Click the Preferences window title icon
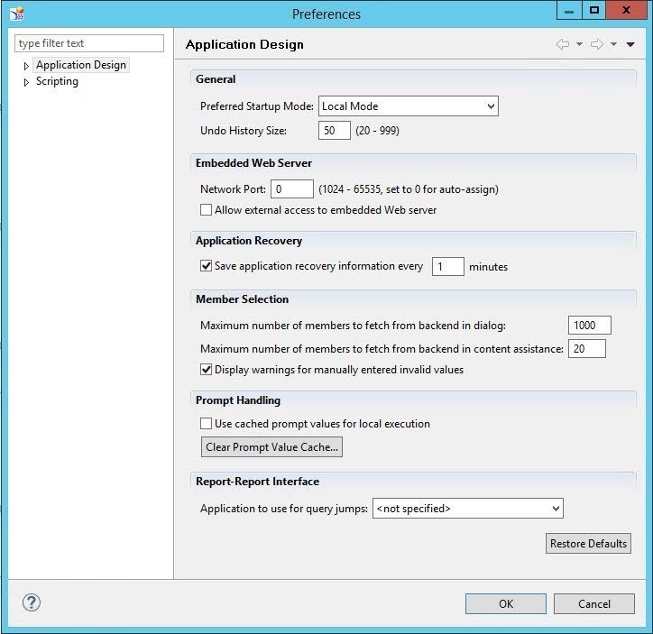653x634 pixels. pyautogui.click(x=16, y=14)
